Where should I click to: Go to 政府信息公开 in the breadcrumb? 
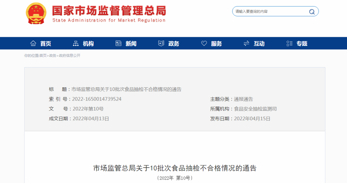(x=69, y=56)
